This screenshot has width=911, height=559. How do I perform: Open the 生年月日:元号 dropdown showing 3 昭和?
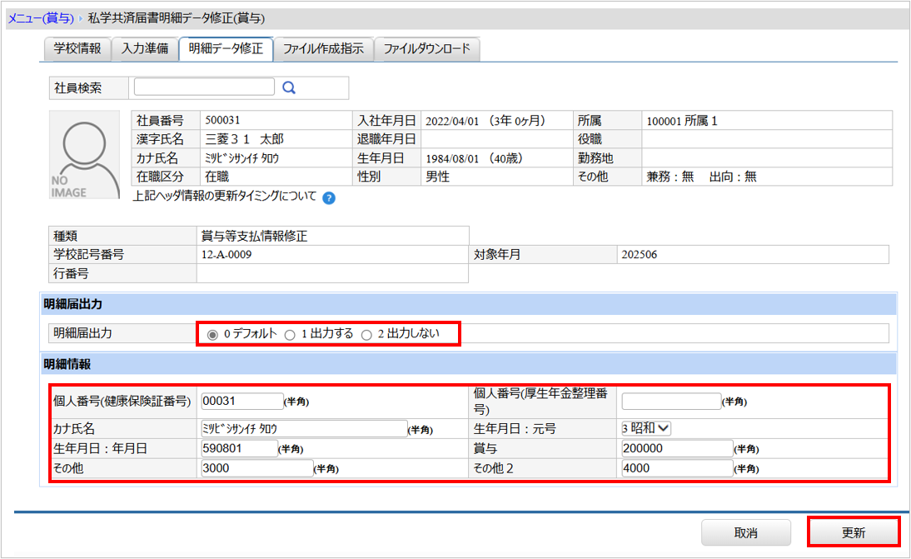646,428
